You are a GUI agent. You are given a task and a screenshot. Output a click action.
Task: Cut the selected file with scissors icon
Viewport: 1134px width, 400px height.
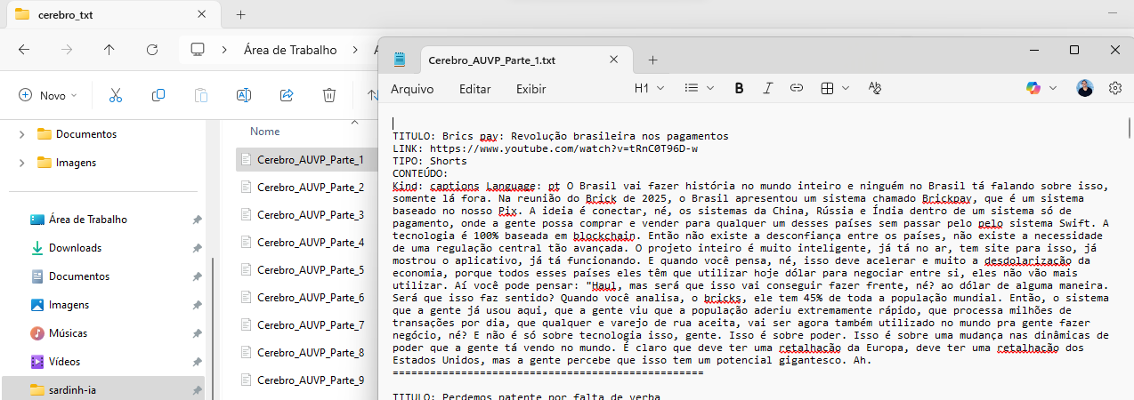[116, 95]
